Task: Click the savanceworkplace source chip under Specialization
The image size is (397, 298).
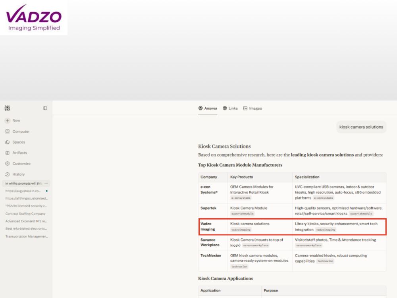Action: point(308,245)
